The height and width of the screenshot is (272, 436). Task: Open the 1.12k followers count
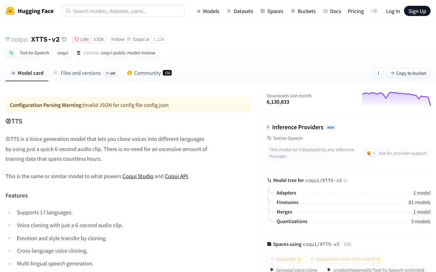coord(159,39)
